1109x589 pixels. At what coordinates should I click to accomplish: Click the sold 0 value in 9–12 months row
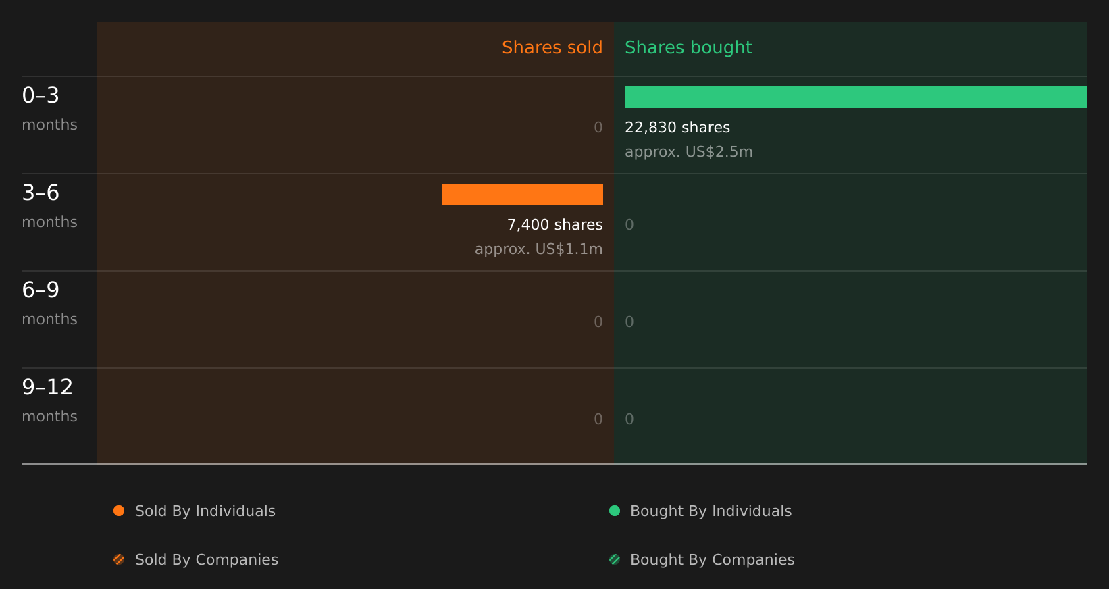pyautogui.click(x=598, y=419)
